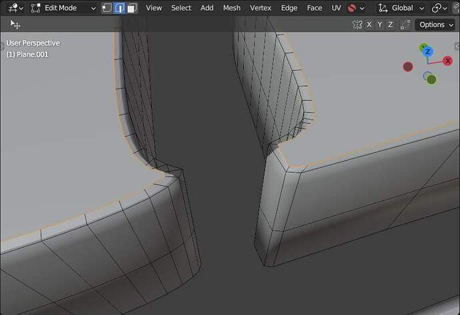460x315 pixels.
Task: Click the red circular header icon
Action: pos(351,8)
